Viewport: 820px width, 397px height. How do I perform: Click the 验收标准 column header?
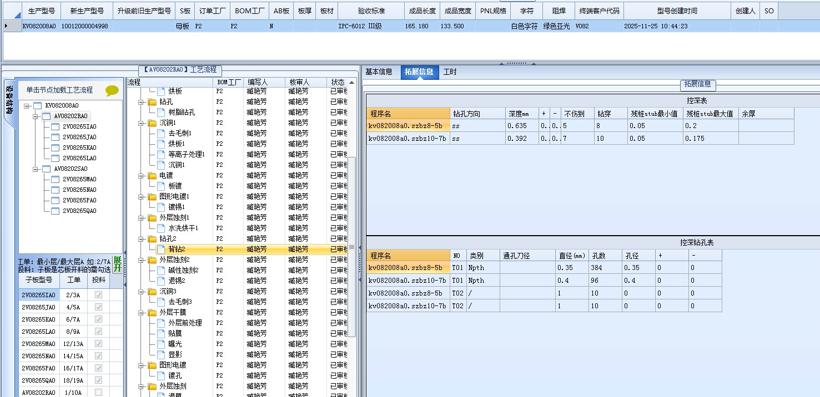[371, 11]
